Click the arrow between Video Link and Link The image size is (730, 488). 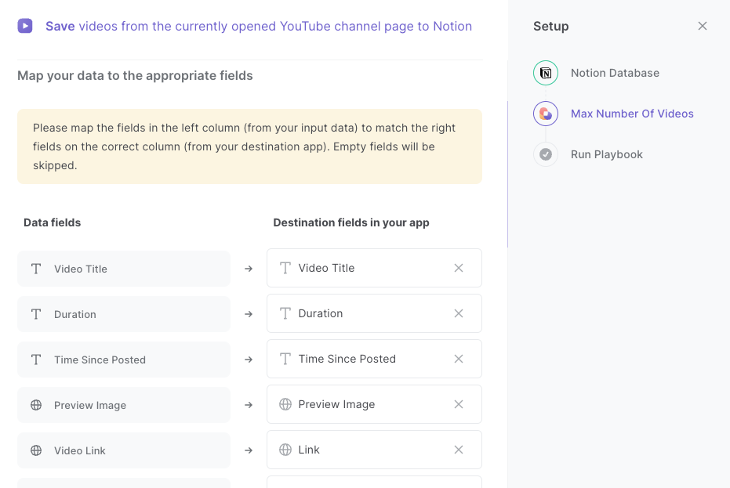(x=249, y=450)
